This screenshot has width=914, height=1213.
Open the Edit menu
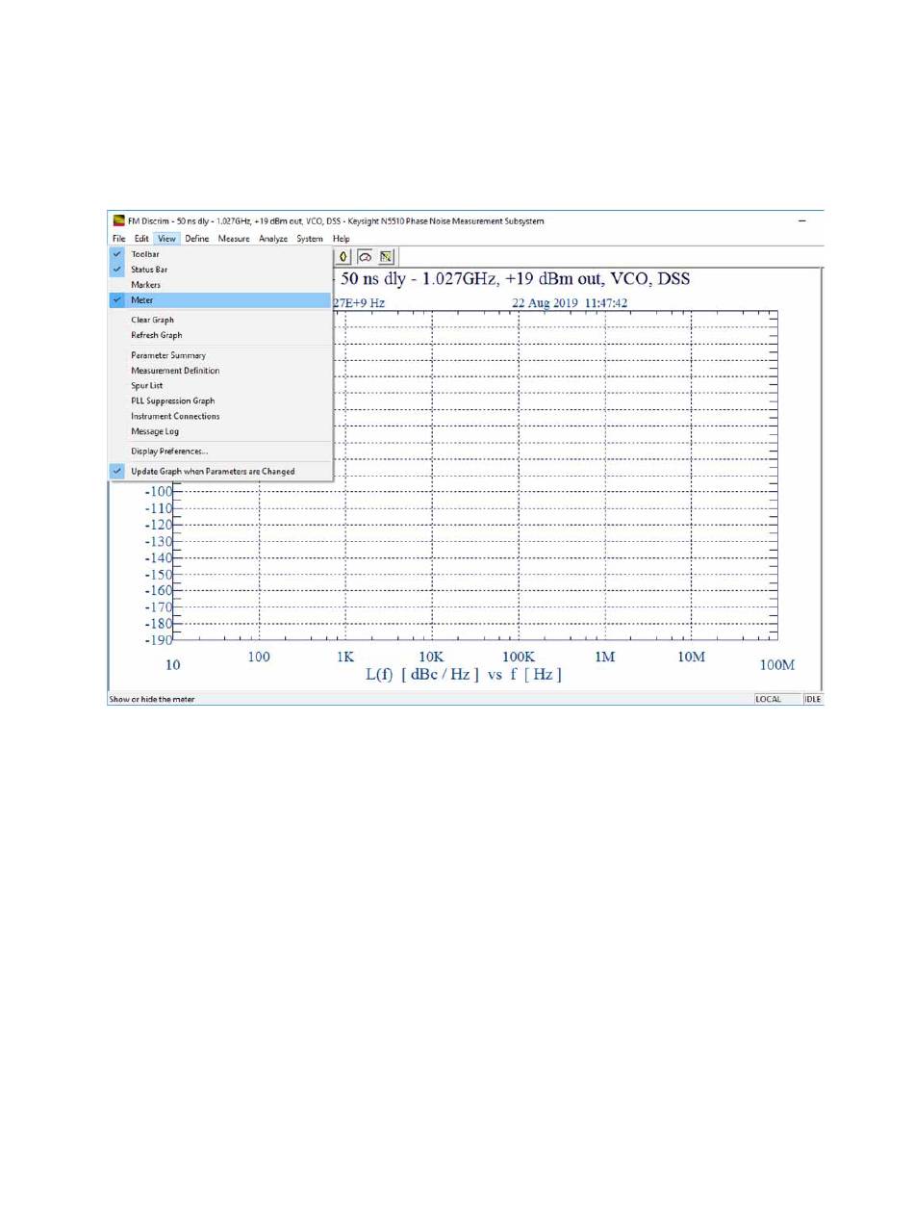pyautogui.click(x=141, y=239)
